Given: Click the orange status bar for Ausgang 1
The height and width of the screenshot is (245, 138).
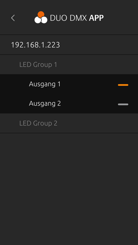Looking at the screenshot, I should (123, 85).
